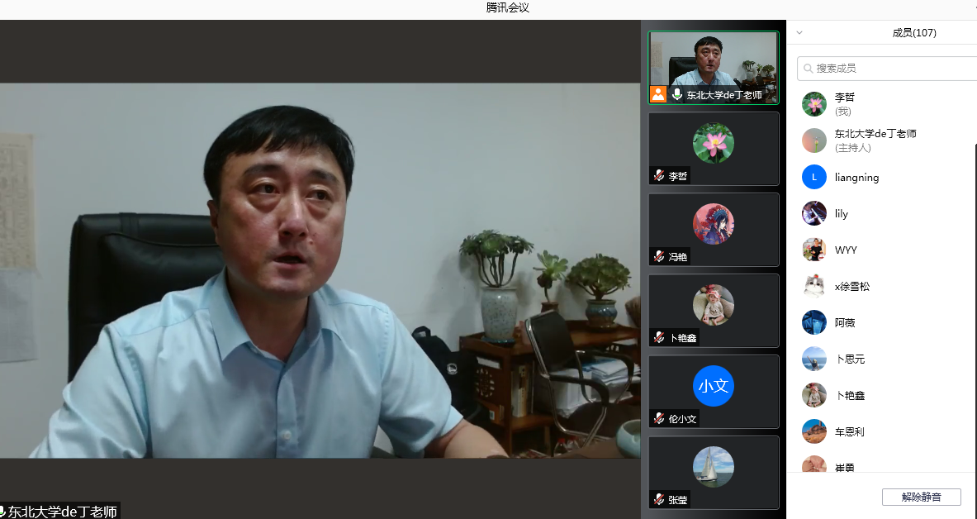977x519 pixels.
Task: Toggle muted mic icon on 张莹 video tile
Action: coord(659,500)
